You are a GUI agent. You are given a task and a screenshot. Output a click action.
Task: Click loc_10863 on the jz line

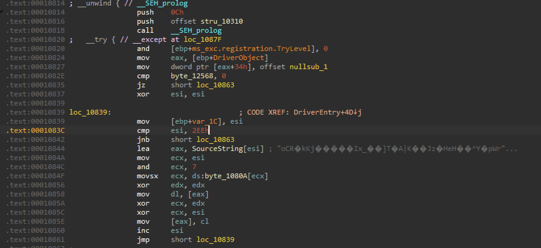pos(215,85)
